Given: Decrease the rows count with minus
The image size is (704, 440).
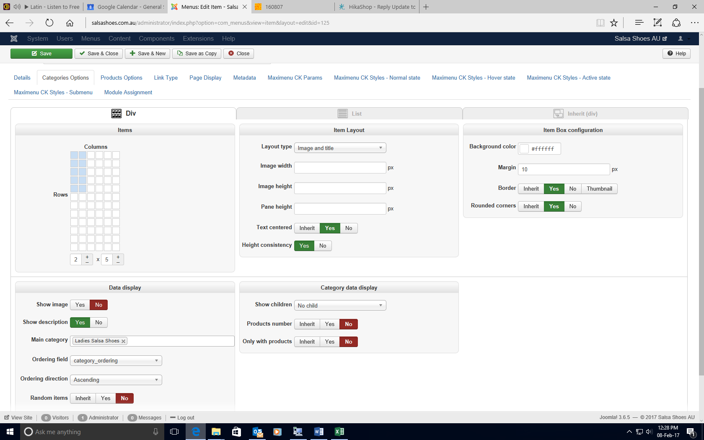Looking at the screenshot, I should point(118,262).
